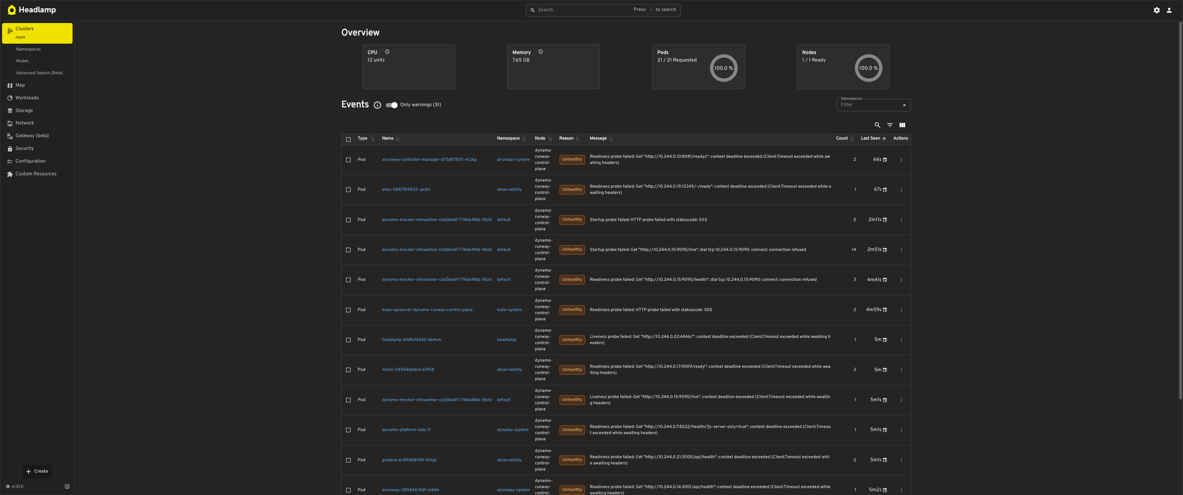Select the grafana-6c89d68589-8rhjd row checkbox
This screenshot has height=495, width=1183.
[x=348, y=460]
